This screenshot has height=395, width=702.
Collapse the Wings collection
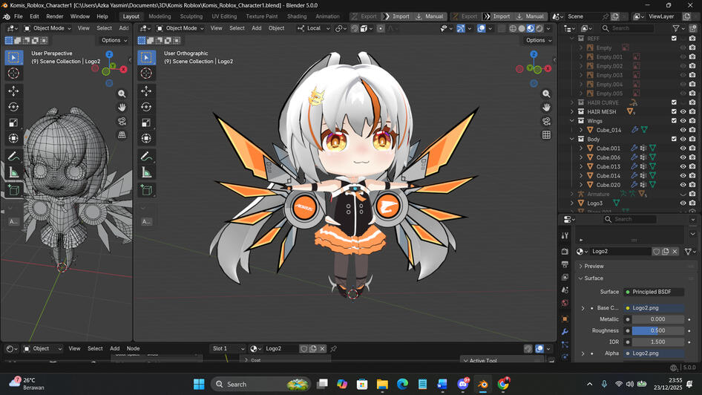click(x=571, y=121)
